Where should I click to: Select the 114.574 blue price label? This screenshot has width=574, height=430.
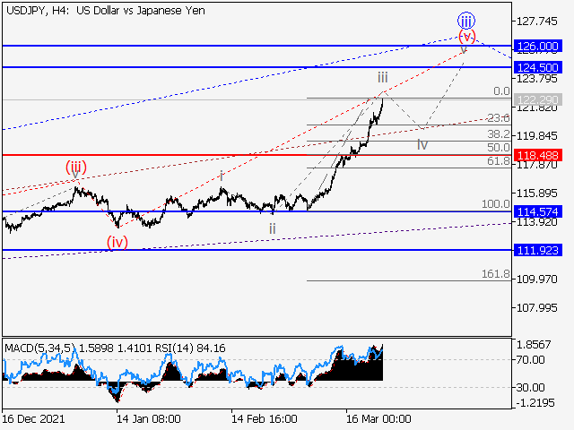coord(538,211)
